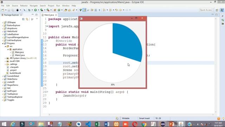Open the File menu

click(2, 6)
